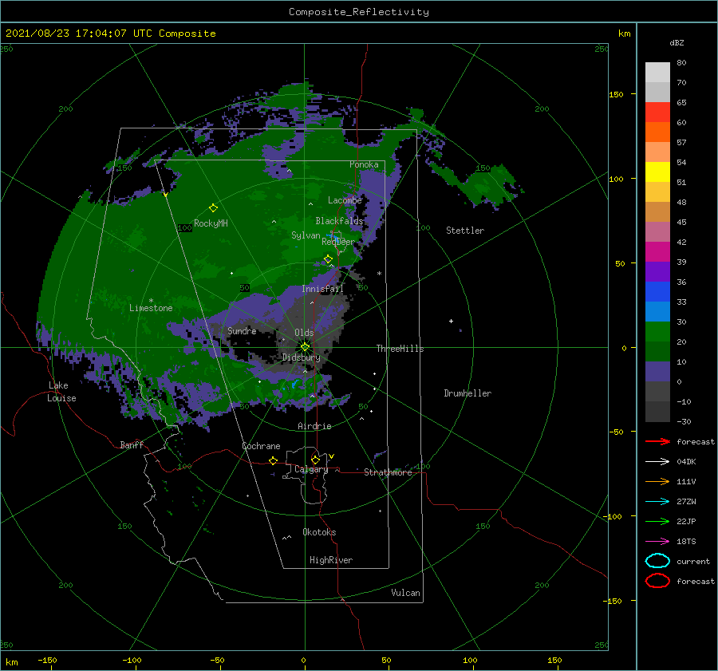The image size is (718, 671).
Task: Select the light gray 70-80 dBZ swatch
Action: (657, 73)
